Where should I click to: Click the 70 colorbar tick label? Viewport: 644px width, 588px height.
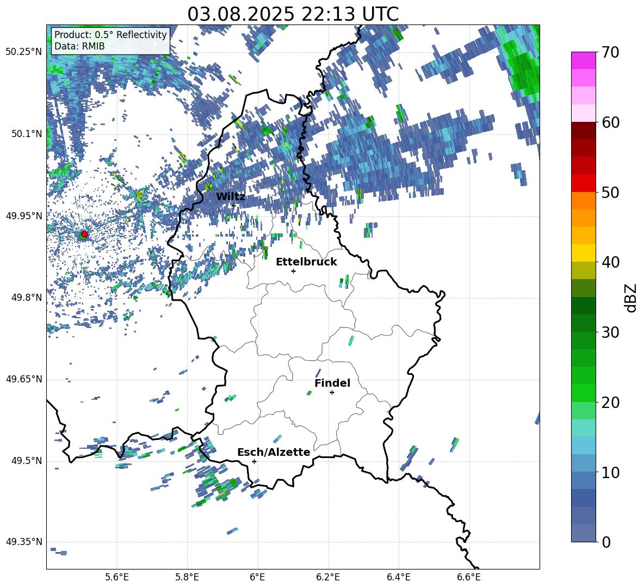[x=610, y=53]
